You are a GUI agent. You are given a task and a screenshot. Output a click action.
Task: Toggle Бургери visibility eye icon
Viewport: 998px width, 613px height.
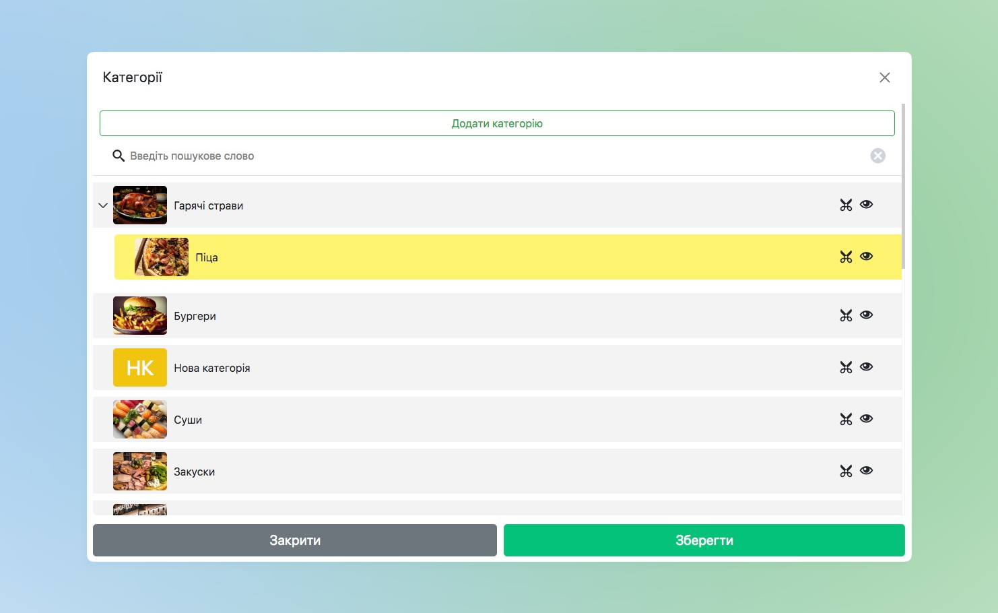[x=866, y=315]
